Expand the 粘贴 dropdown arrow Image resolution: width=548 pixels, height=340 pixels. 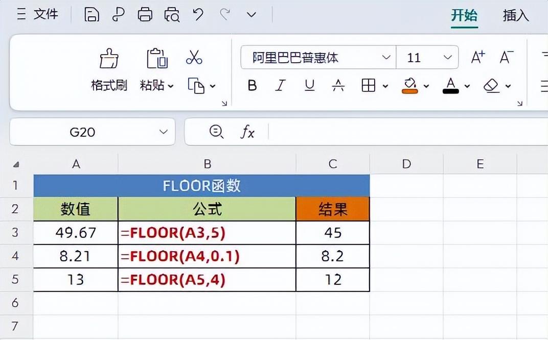(171, 86)
